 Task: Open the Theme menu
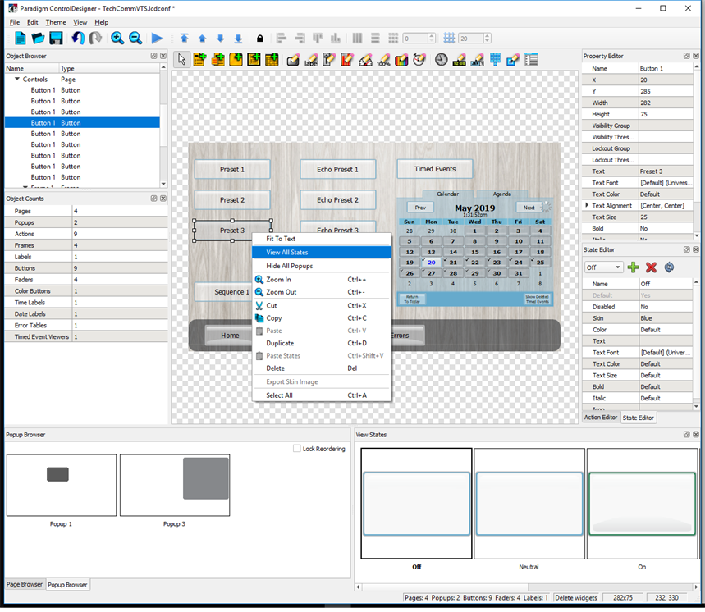coord(55,22)
